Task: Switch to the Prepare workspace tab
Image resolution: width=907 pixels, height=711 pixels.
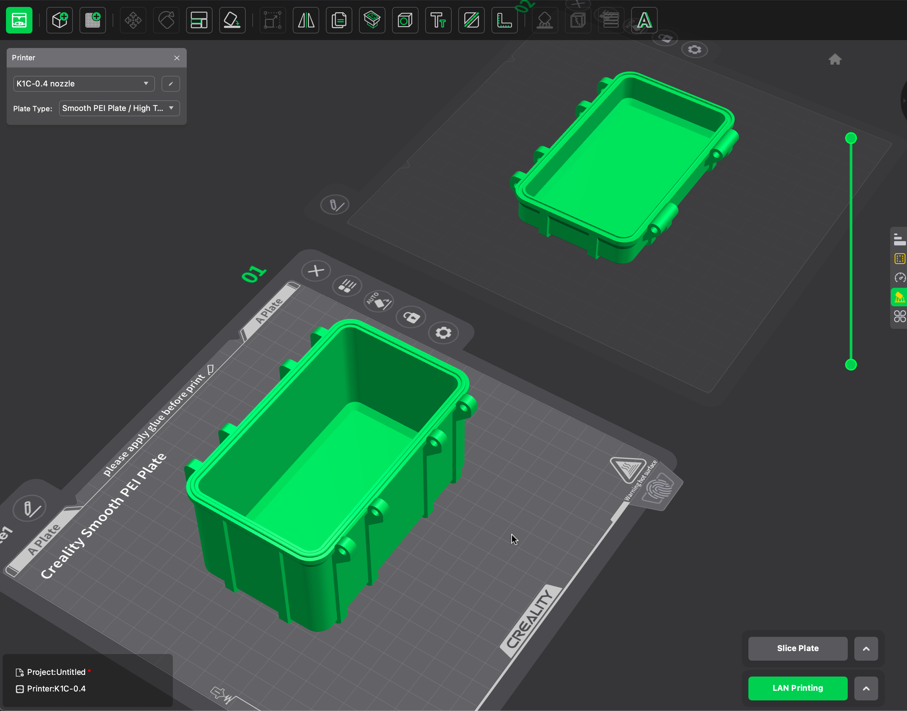Action: tap(19, 20)
